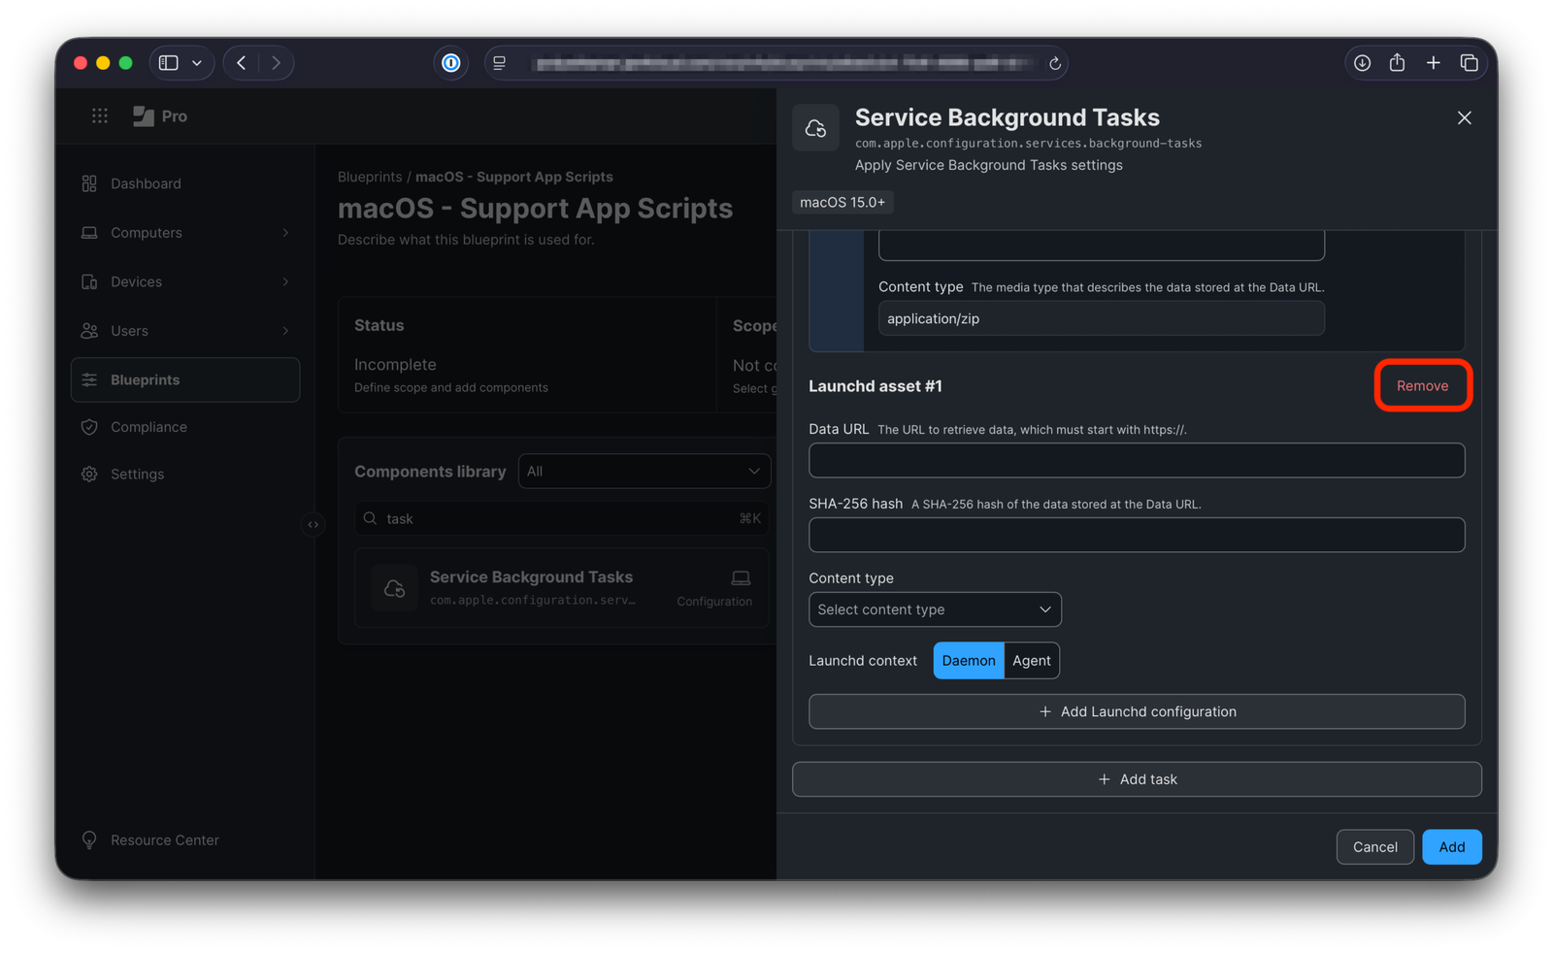1553x953 pixels.
Task: Go to Dashboard in the sidebar
Action: click(x=146, y=183)
